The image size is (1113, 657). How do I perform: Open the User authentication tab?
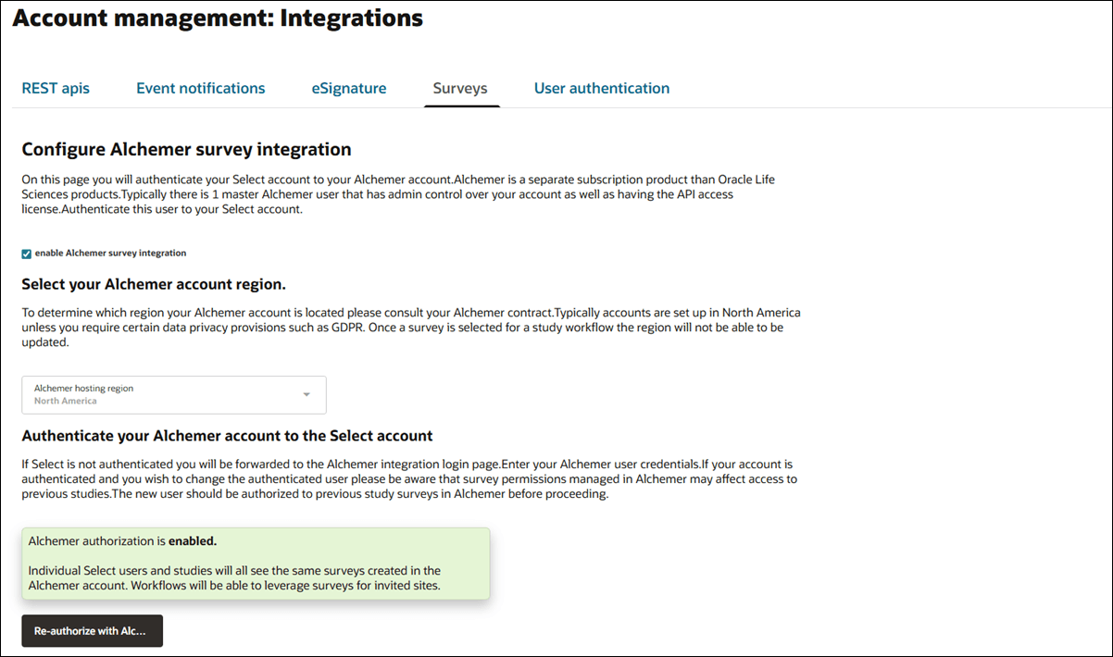coord(601,88)
